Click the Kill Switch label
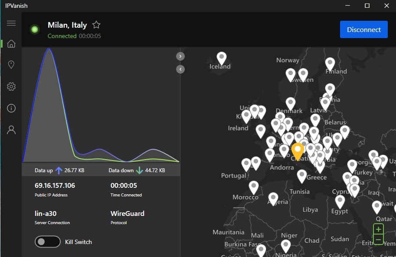The height and width of the screenshot is (257, 396). point(79,242)
